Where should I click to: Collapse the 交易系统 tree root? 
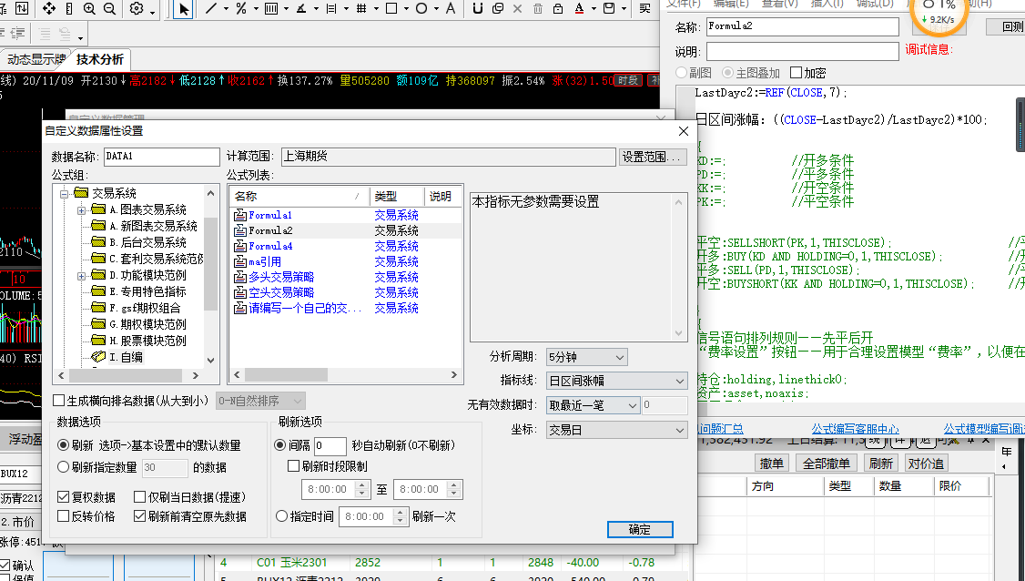(x=64, y=194)
